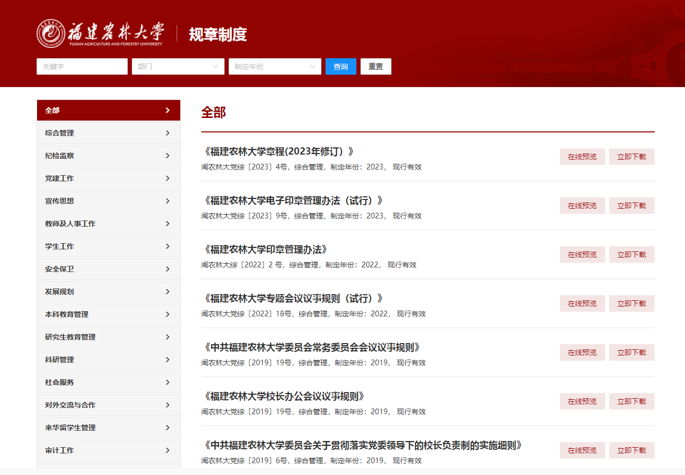Click 在线预览 for 福建农林大学章程(2023年修订)
Screen dimensions: 685x475
[x=583, y=157]
